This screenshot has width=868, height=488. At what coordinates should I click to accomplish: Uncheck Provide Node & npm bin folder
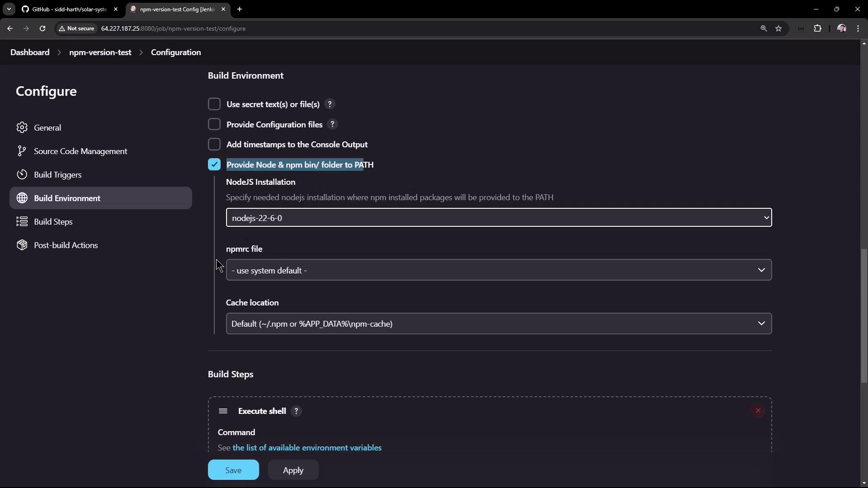pos(214,164)
